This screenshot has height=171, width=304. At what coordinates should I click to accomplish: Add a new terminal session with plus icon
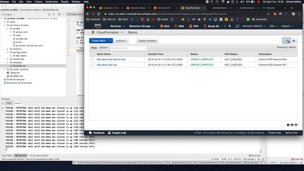click(2, 104)
